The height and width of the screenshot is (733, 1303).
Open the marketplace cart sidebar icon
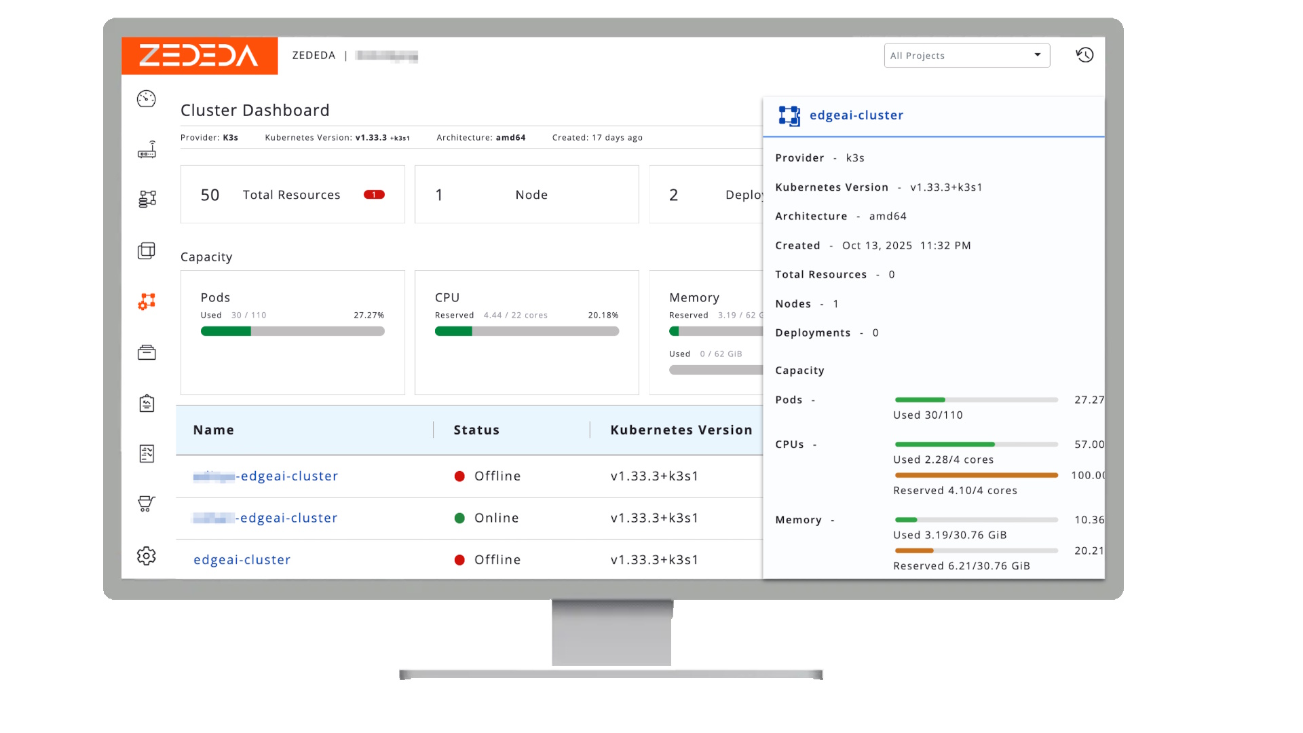pos(147,504)
